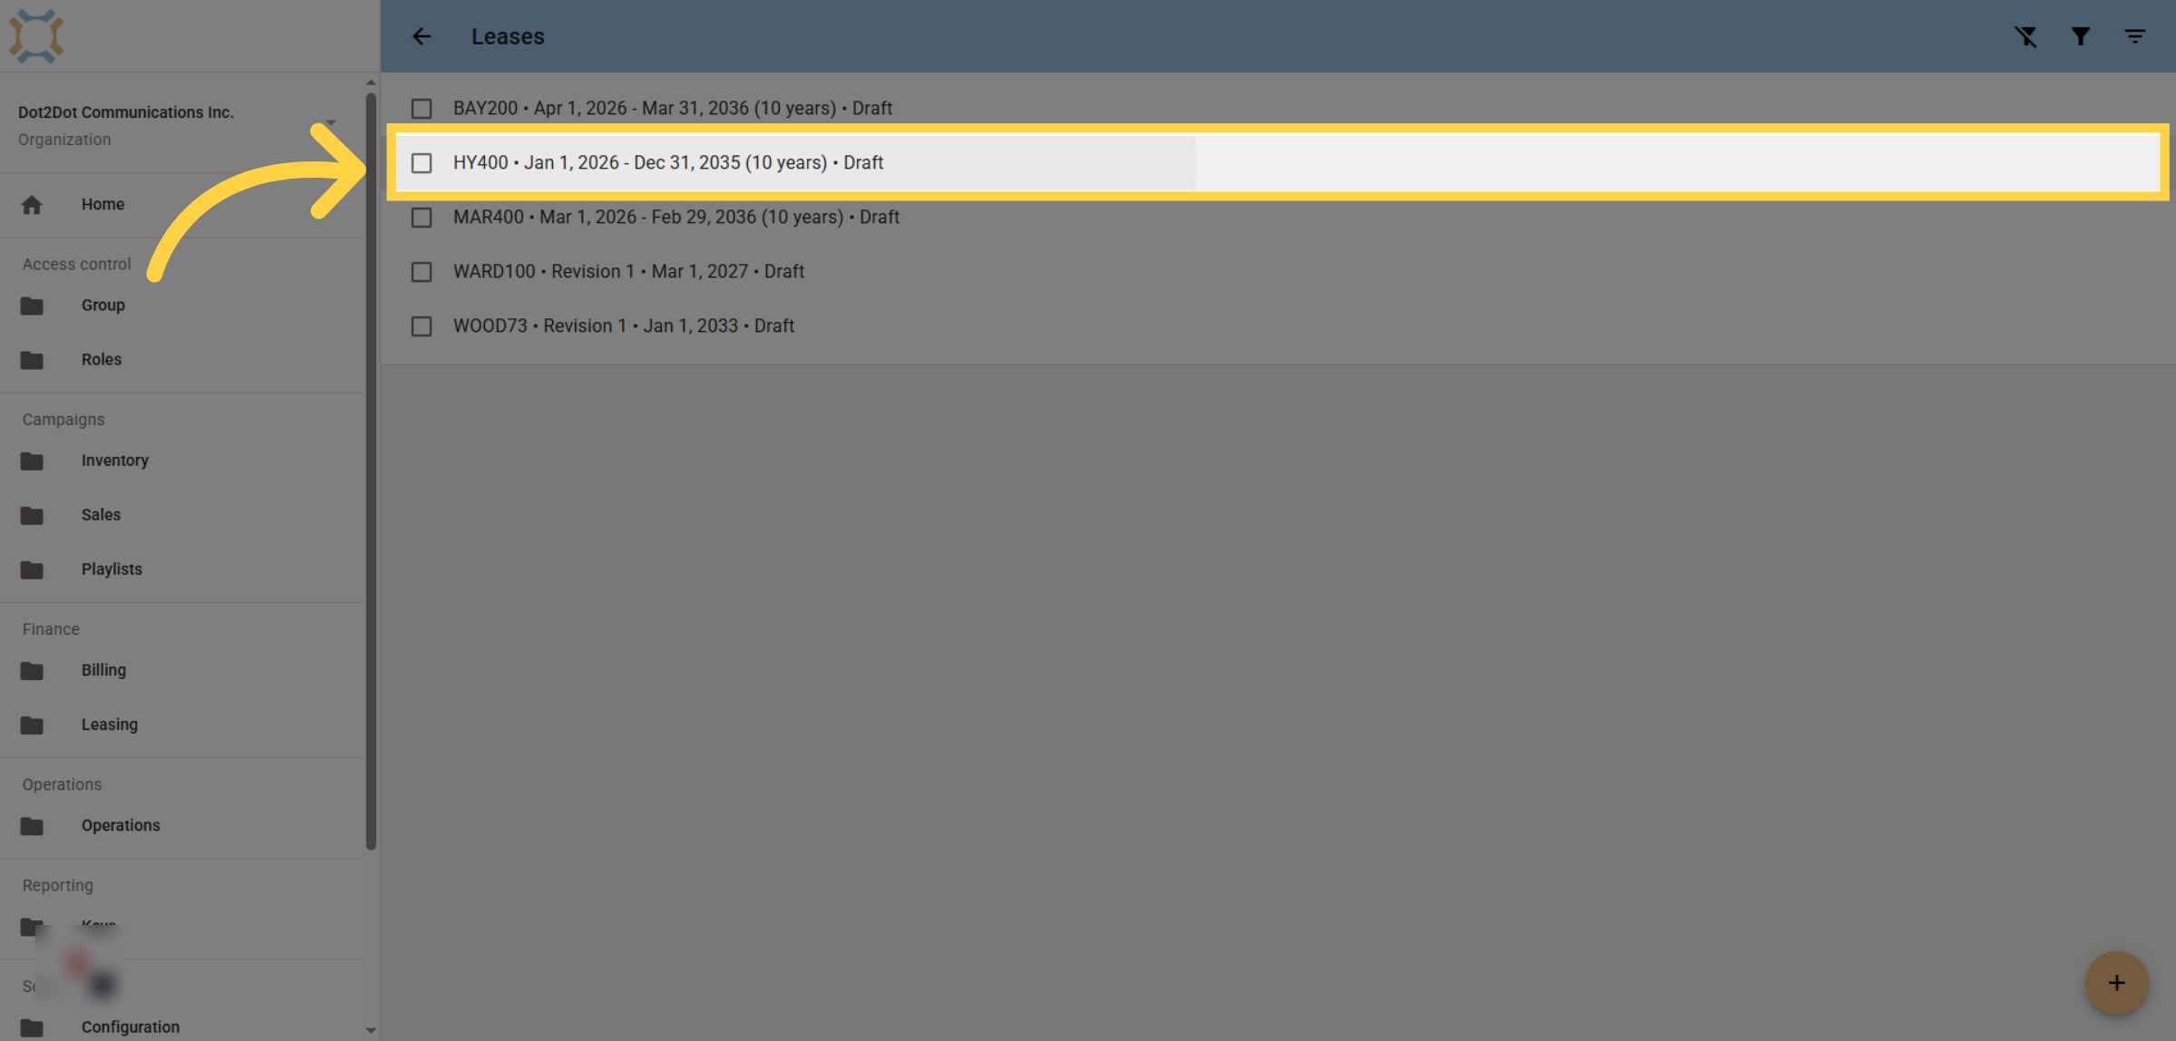Image resolution: width=2176 pixels, height=1041 pixels.
Task: Go back using the arrow beside Leases
Action: click(x=422, y=36)
